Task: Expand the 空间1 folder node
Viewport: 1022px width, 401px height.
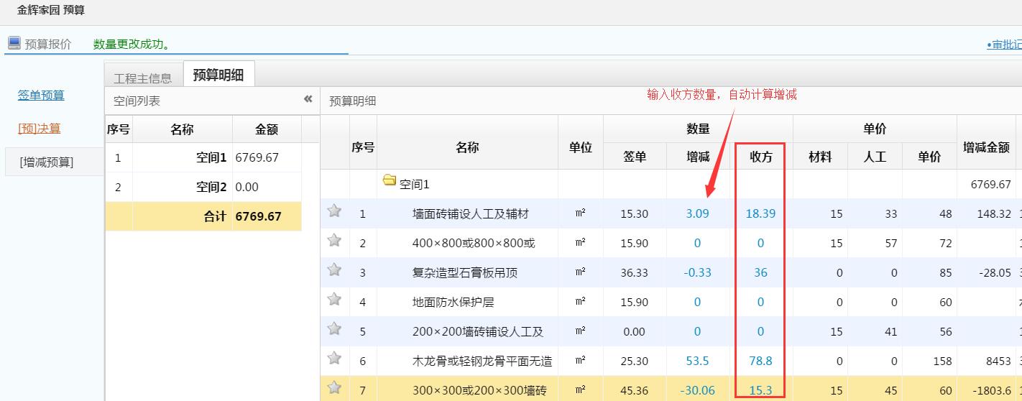Action: pyautogui.click(x=390, y=180)
